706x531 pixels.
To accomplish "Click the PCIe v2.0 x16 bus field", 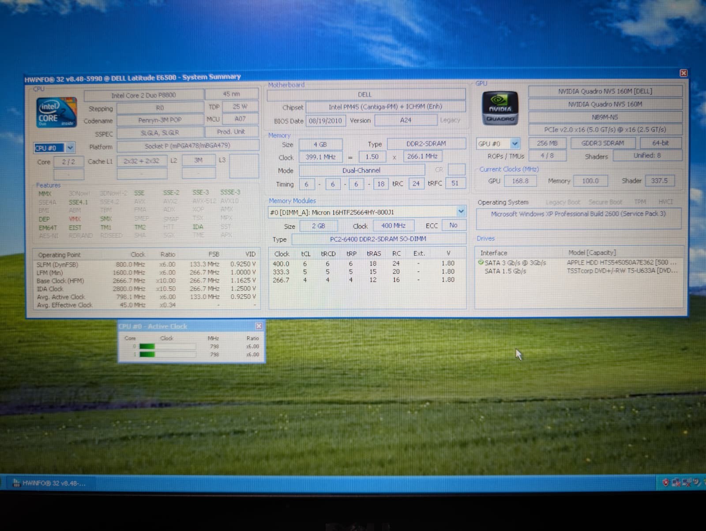I will [x=605, y=130].
